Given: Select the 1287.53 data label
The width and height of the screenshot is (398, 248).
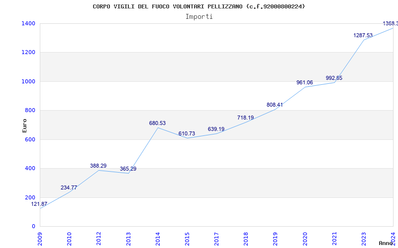Looking at the screenshot, I should [363, 35].
